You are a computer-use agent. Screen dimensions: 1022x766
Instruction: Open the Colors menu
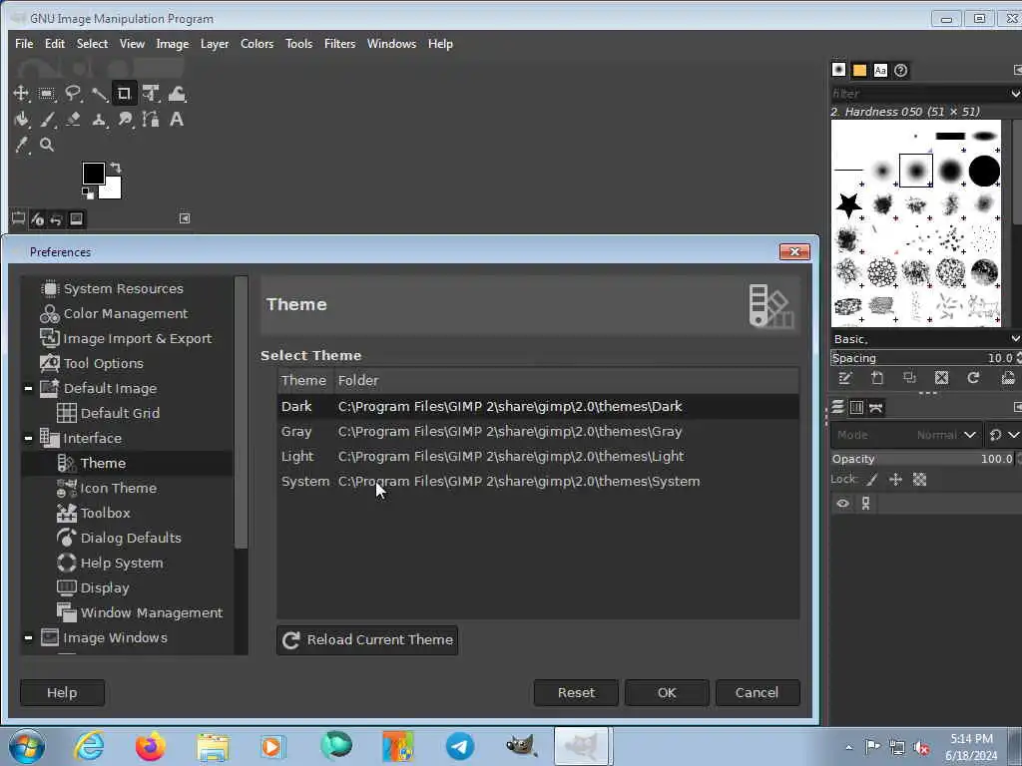[256, 44]
